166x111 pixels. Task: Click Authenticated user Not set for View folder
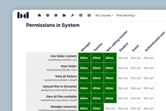click(x=148, y=68)
